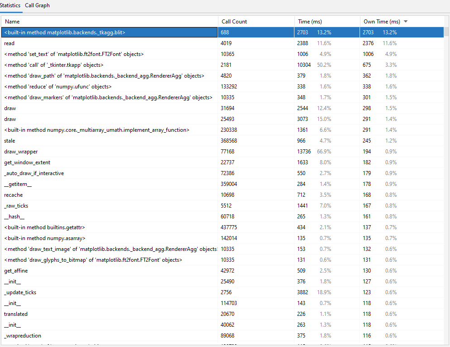Select the __init__ row with 40062 calls
The width and height of the screenshot is (450, 347).
click(223, 325)
